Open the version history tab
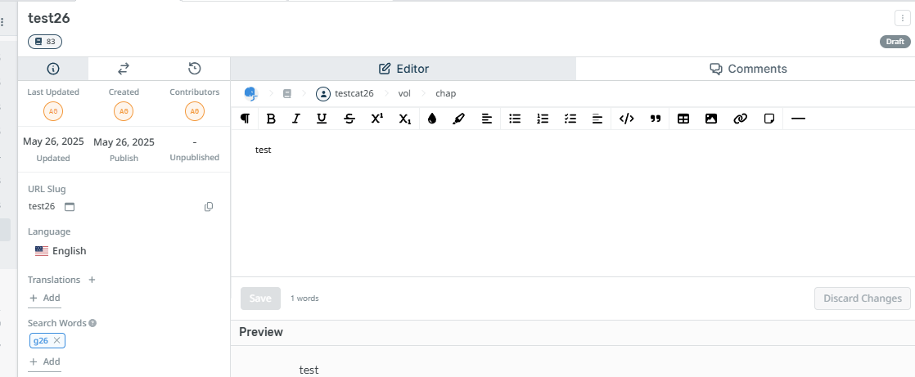 (x=195, y=69)
